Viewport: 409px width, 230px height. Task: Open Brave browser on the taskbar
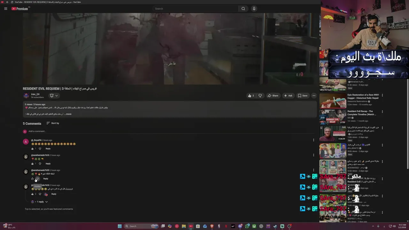point(212,226)
